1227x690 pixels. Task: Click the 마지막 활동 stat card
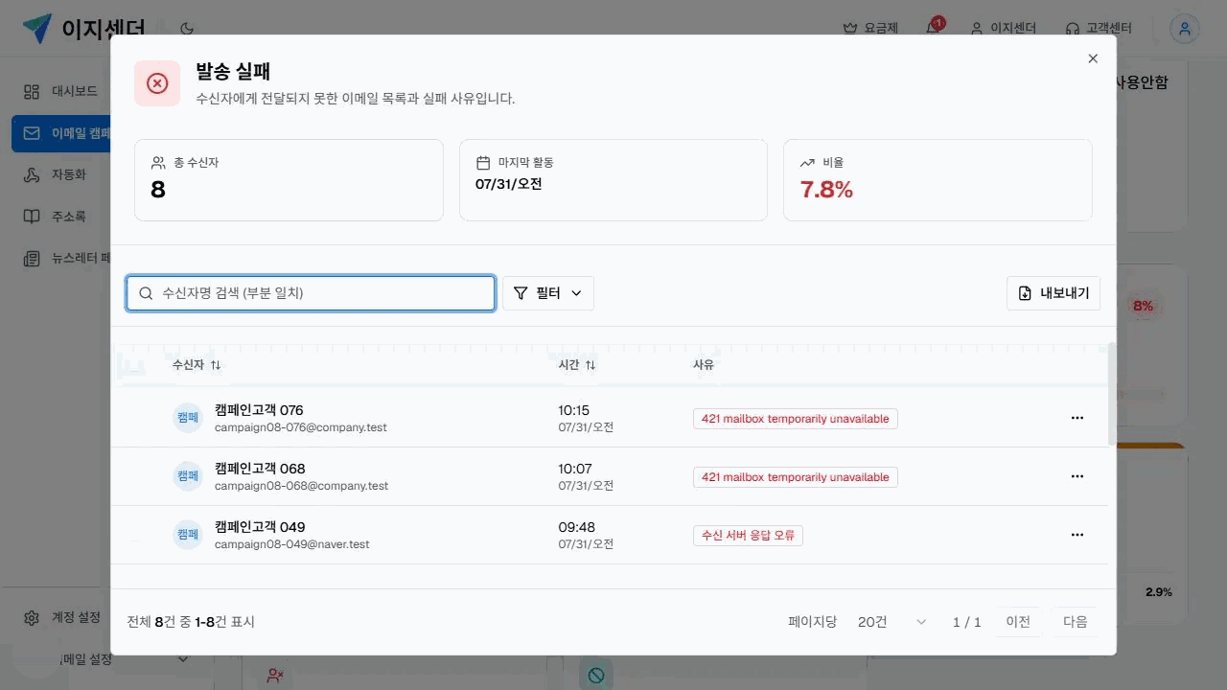pyautogui.click(x=613, y=180)
